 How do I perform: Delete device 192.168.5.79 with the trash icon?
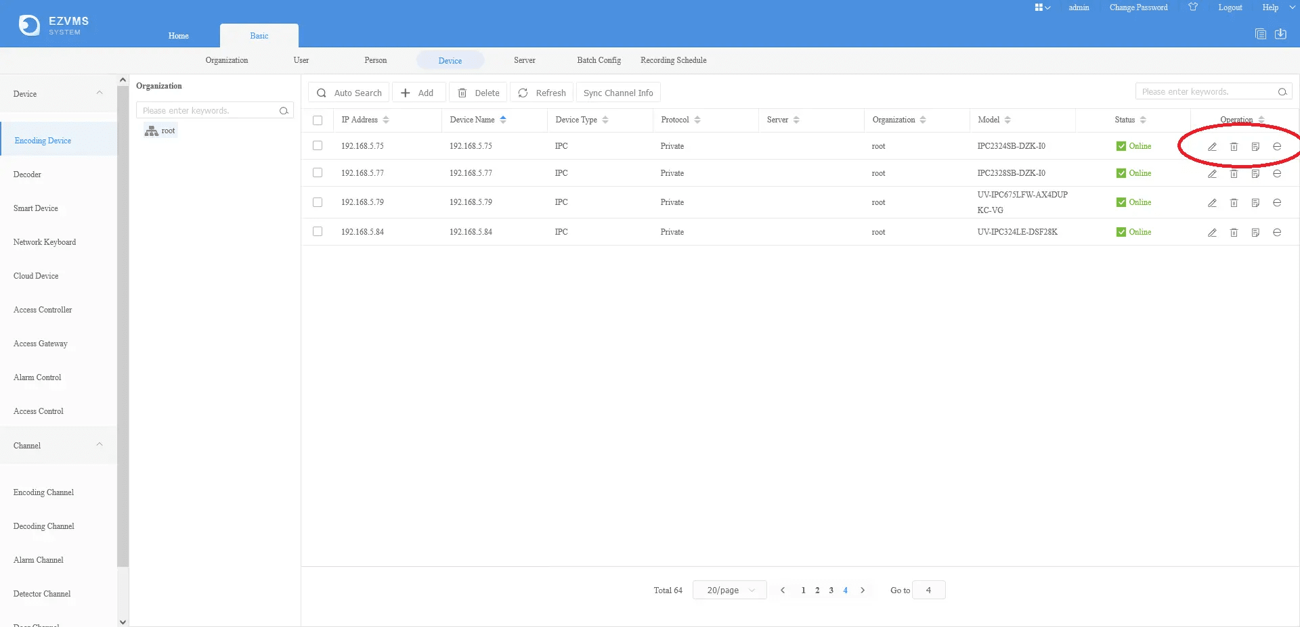tap(1234, 203)
